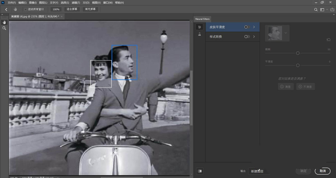Check the 滚动所有窗口 checkbox
This screenshot has height=178, width=336.
tap(25, 10)
